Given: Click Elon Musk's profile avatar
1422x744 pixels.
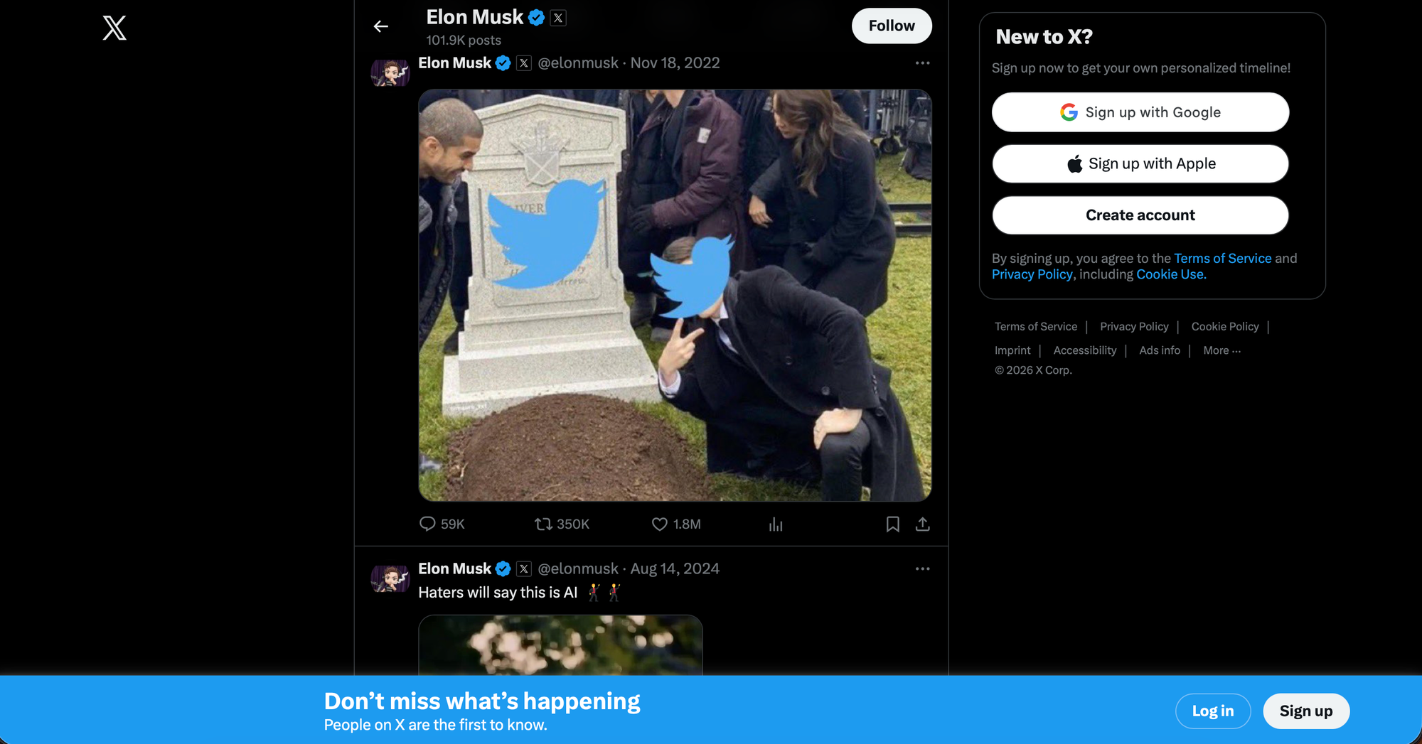Looking at the screenshot, I should pyautogui.click(x=390, y=72).
